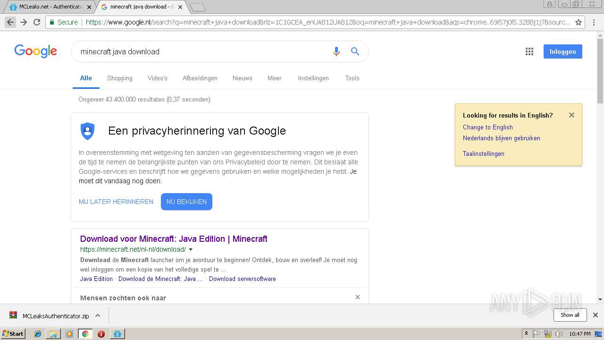Image resolution: width=604 pixels, height=340 pixels.
Task: Click the Inloggen sign-in button
Action: pyautogui.click(x=562, y=51)
